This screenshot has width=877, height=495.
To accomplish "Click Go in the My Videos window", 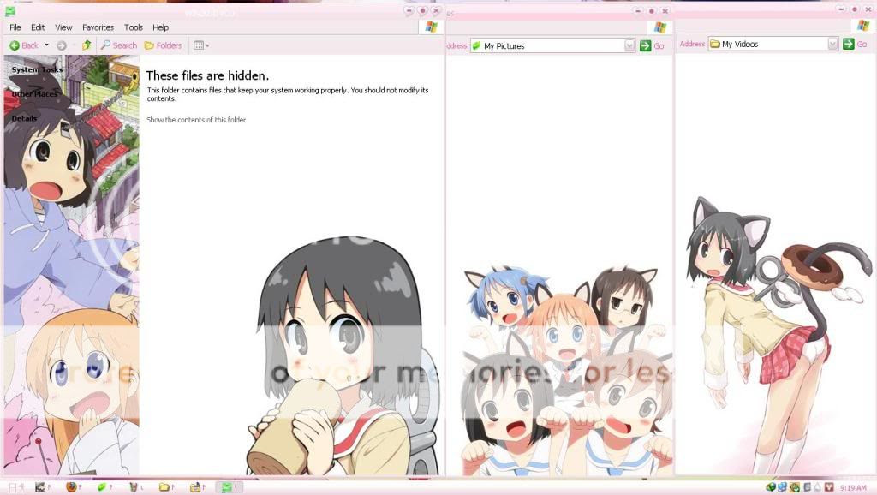I will (x=855, y=44).
